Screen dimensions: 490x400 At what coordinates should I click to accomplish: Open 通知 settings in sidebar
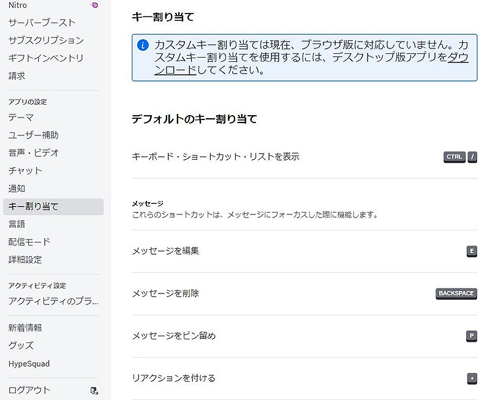17,189
